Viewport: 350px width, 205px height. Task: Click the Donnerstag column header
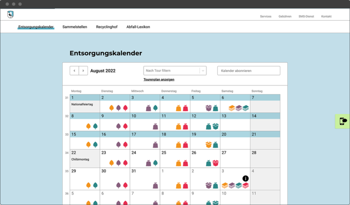(x=169, y=91)
